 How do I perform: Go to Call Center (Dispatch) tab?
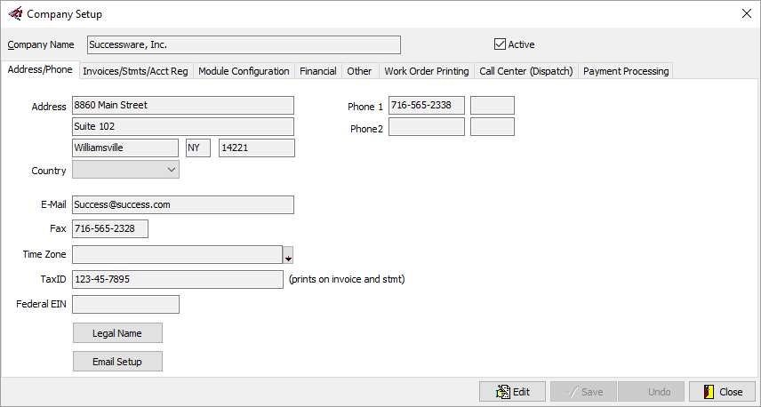pyautogui.click(x=526, y=71)
